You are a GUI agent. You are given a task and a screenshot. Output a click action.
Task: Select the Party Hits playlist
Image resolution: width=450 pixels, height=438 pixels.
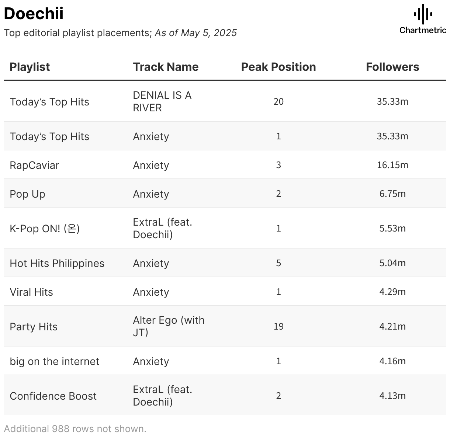(x=34, y=327)
